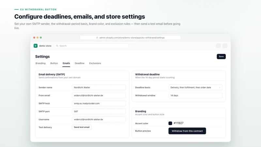Select the SMTP port field

tap(99, 111)
